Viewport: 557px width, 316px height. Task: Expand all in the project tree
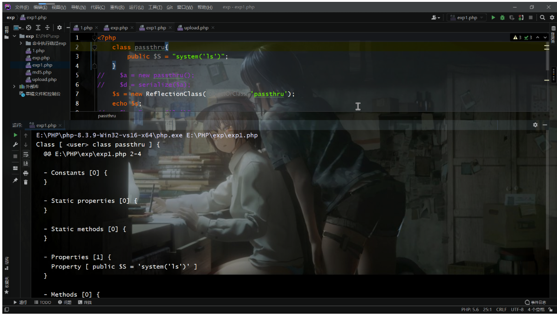tap(38, 28)
